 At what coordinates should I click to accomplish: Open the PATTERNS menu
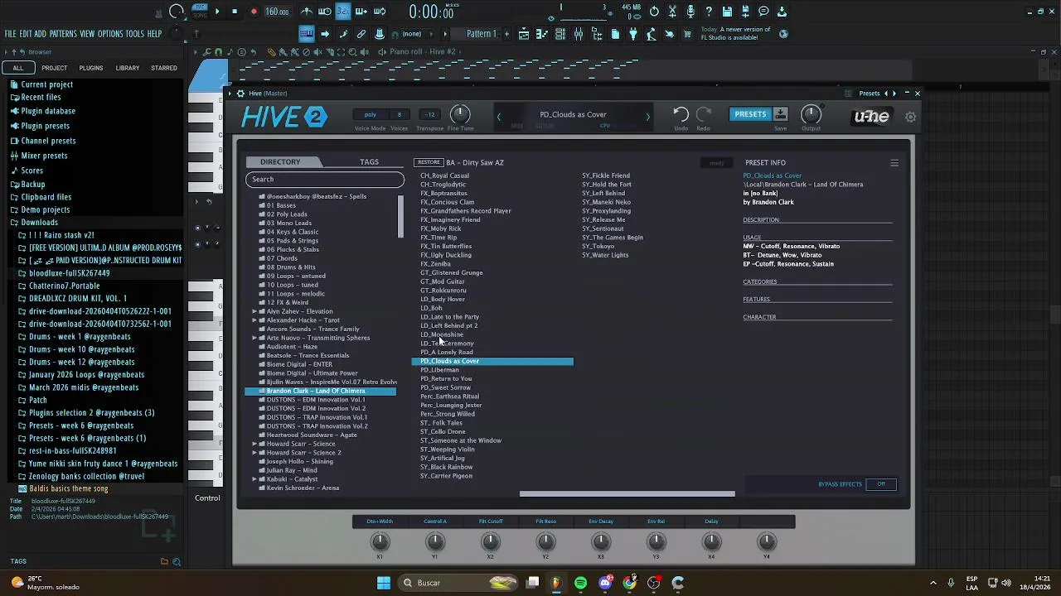click(x=63, y=34)
